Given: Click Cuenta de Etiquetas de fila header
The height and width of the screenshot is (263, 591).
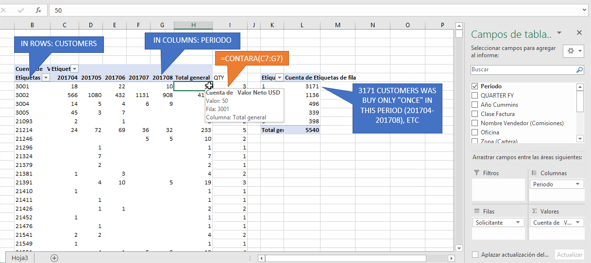Looking at the screenshot, I should (x=320, y=77).
